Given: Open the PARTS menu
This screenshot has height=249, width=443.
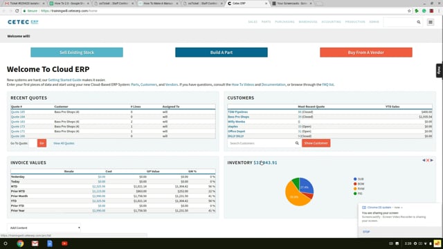Looking at the screenshot, I should 266,21.
